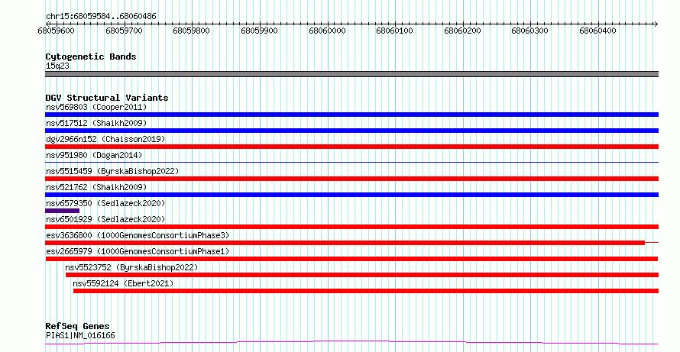Select the magenta PIAS1 gene track line
Viewport: 680px width, 352px height.
pos(351,343)
